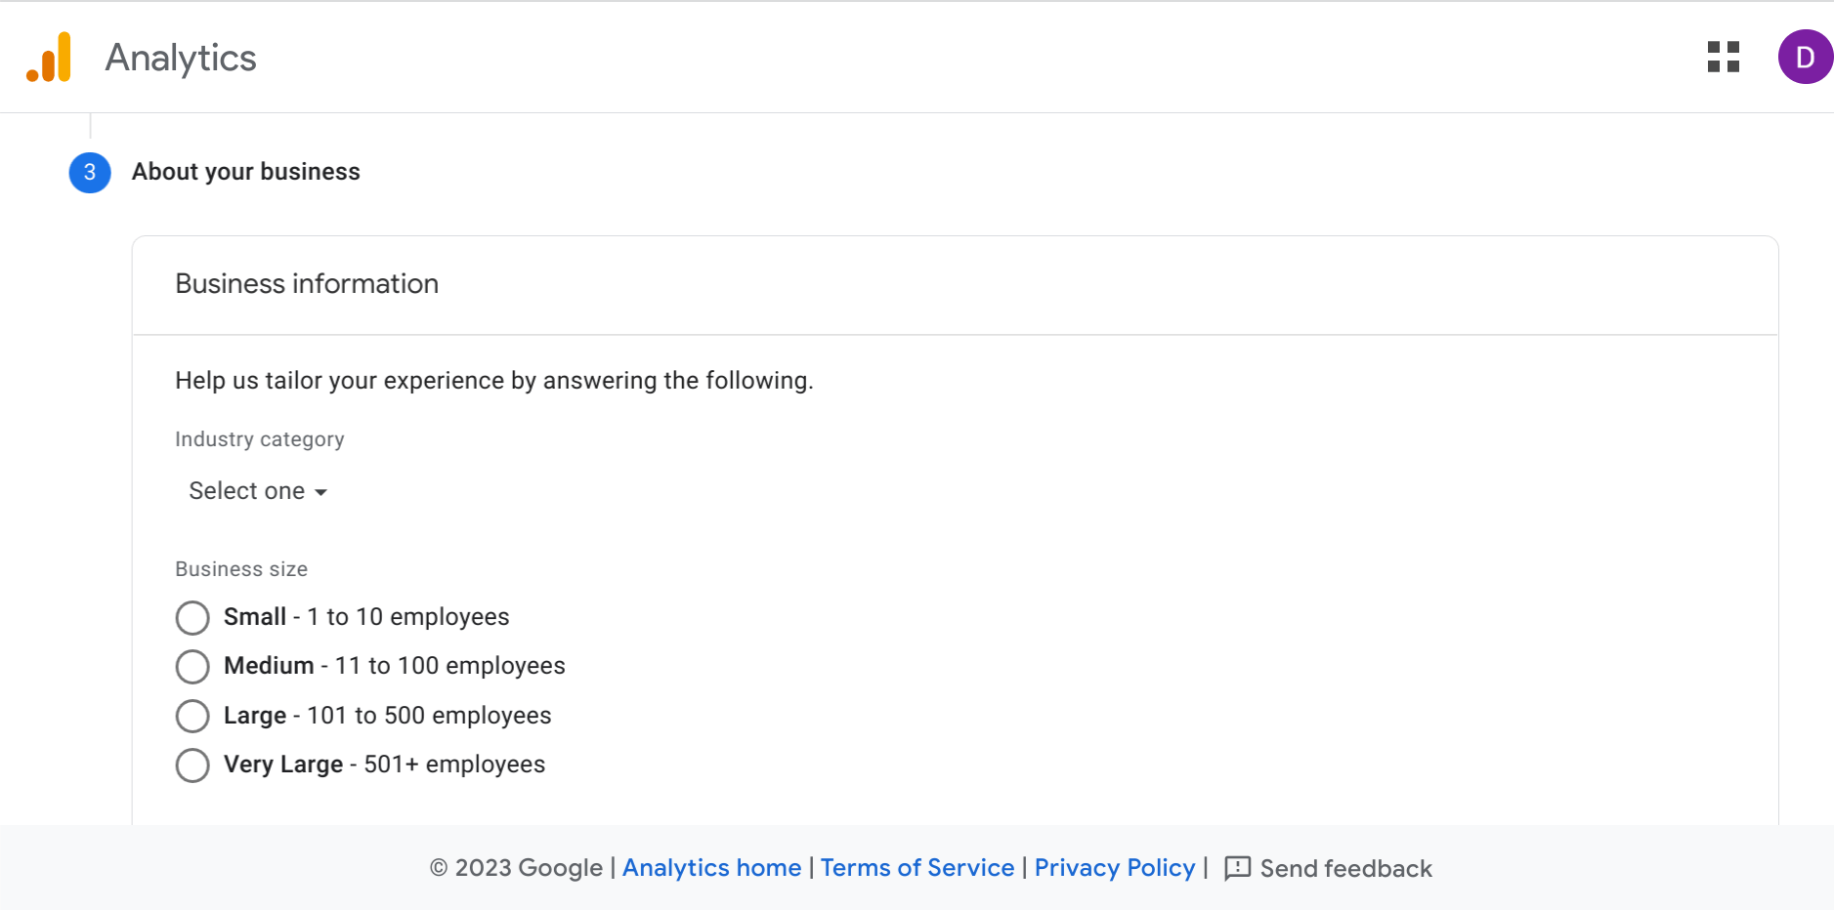Click the Business information section header

(306, 284)
